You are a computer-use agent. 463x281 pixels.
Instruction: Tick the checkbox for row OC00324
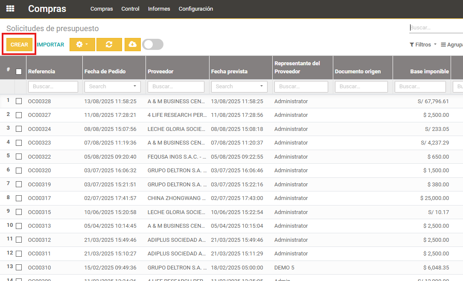click(19, 129)
